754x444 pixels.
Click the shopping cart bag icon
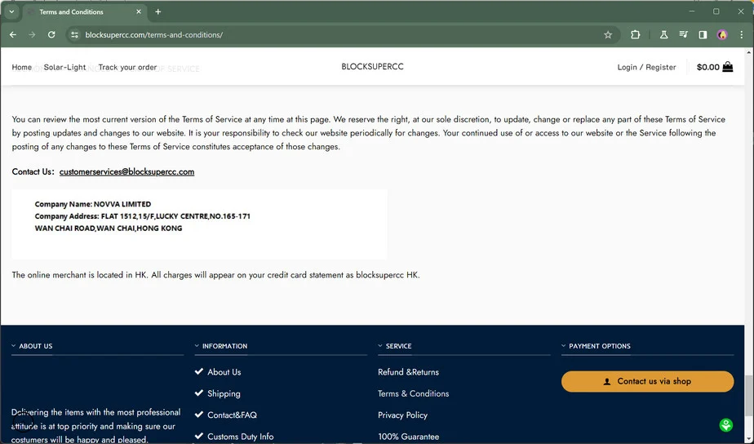[x=728, y=67]
